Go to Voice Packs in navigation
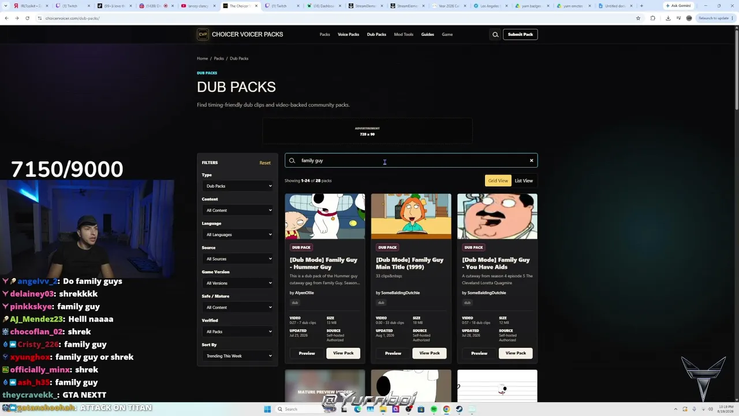The width and height of the screenshot is (739, 416). 348,35
